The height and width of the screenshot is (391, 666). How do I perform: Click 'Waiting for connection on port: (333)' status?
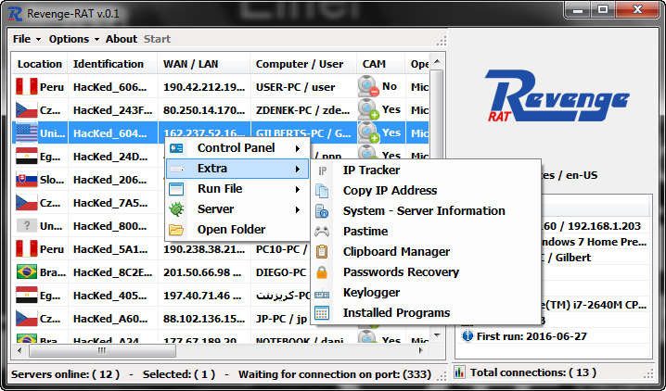click(335, 374)
